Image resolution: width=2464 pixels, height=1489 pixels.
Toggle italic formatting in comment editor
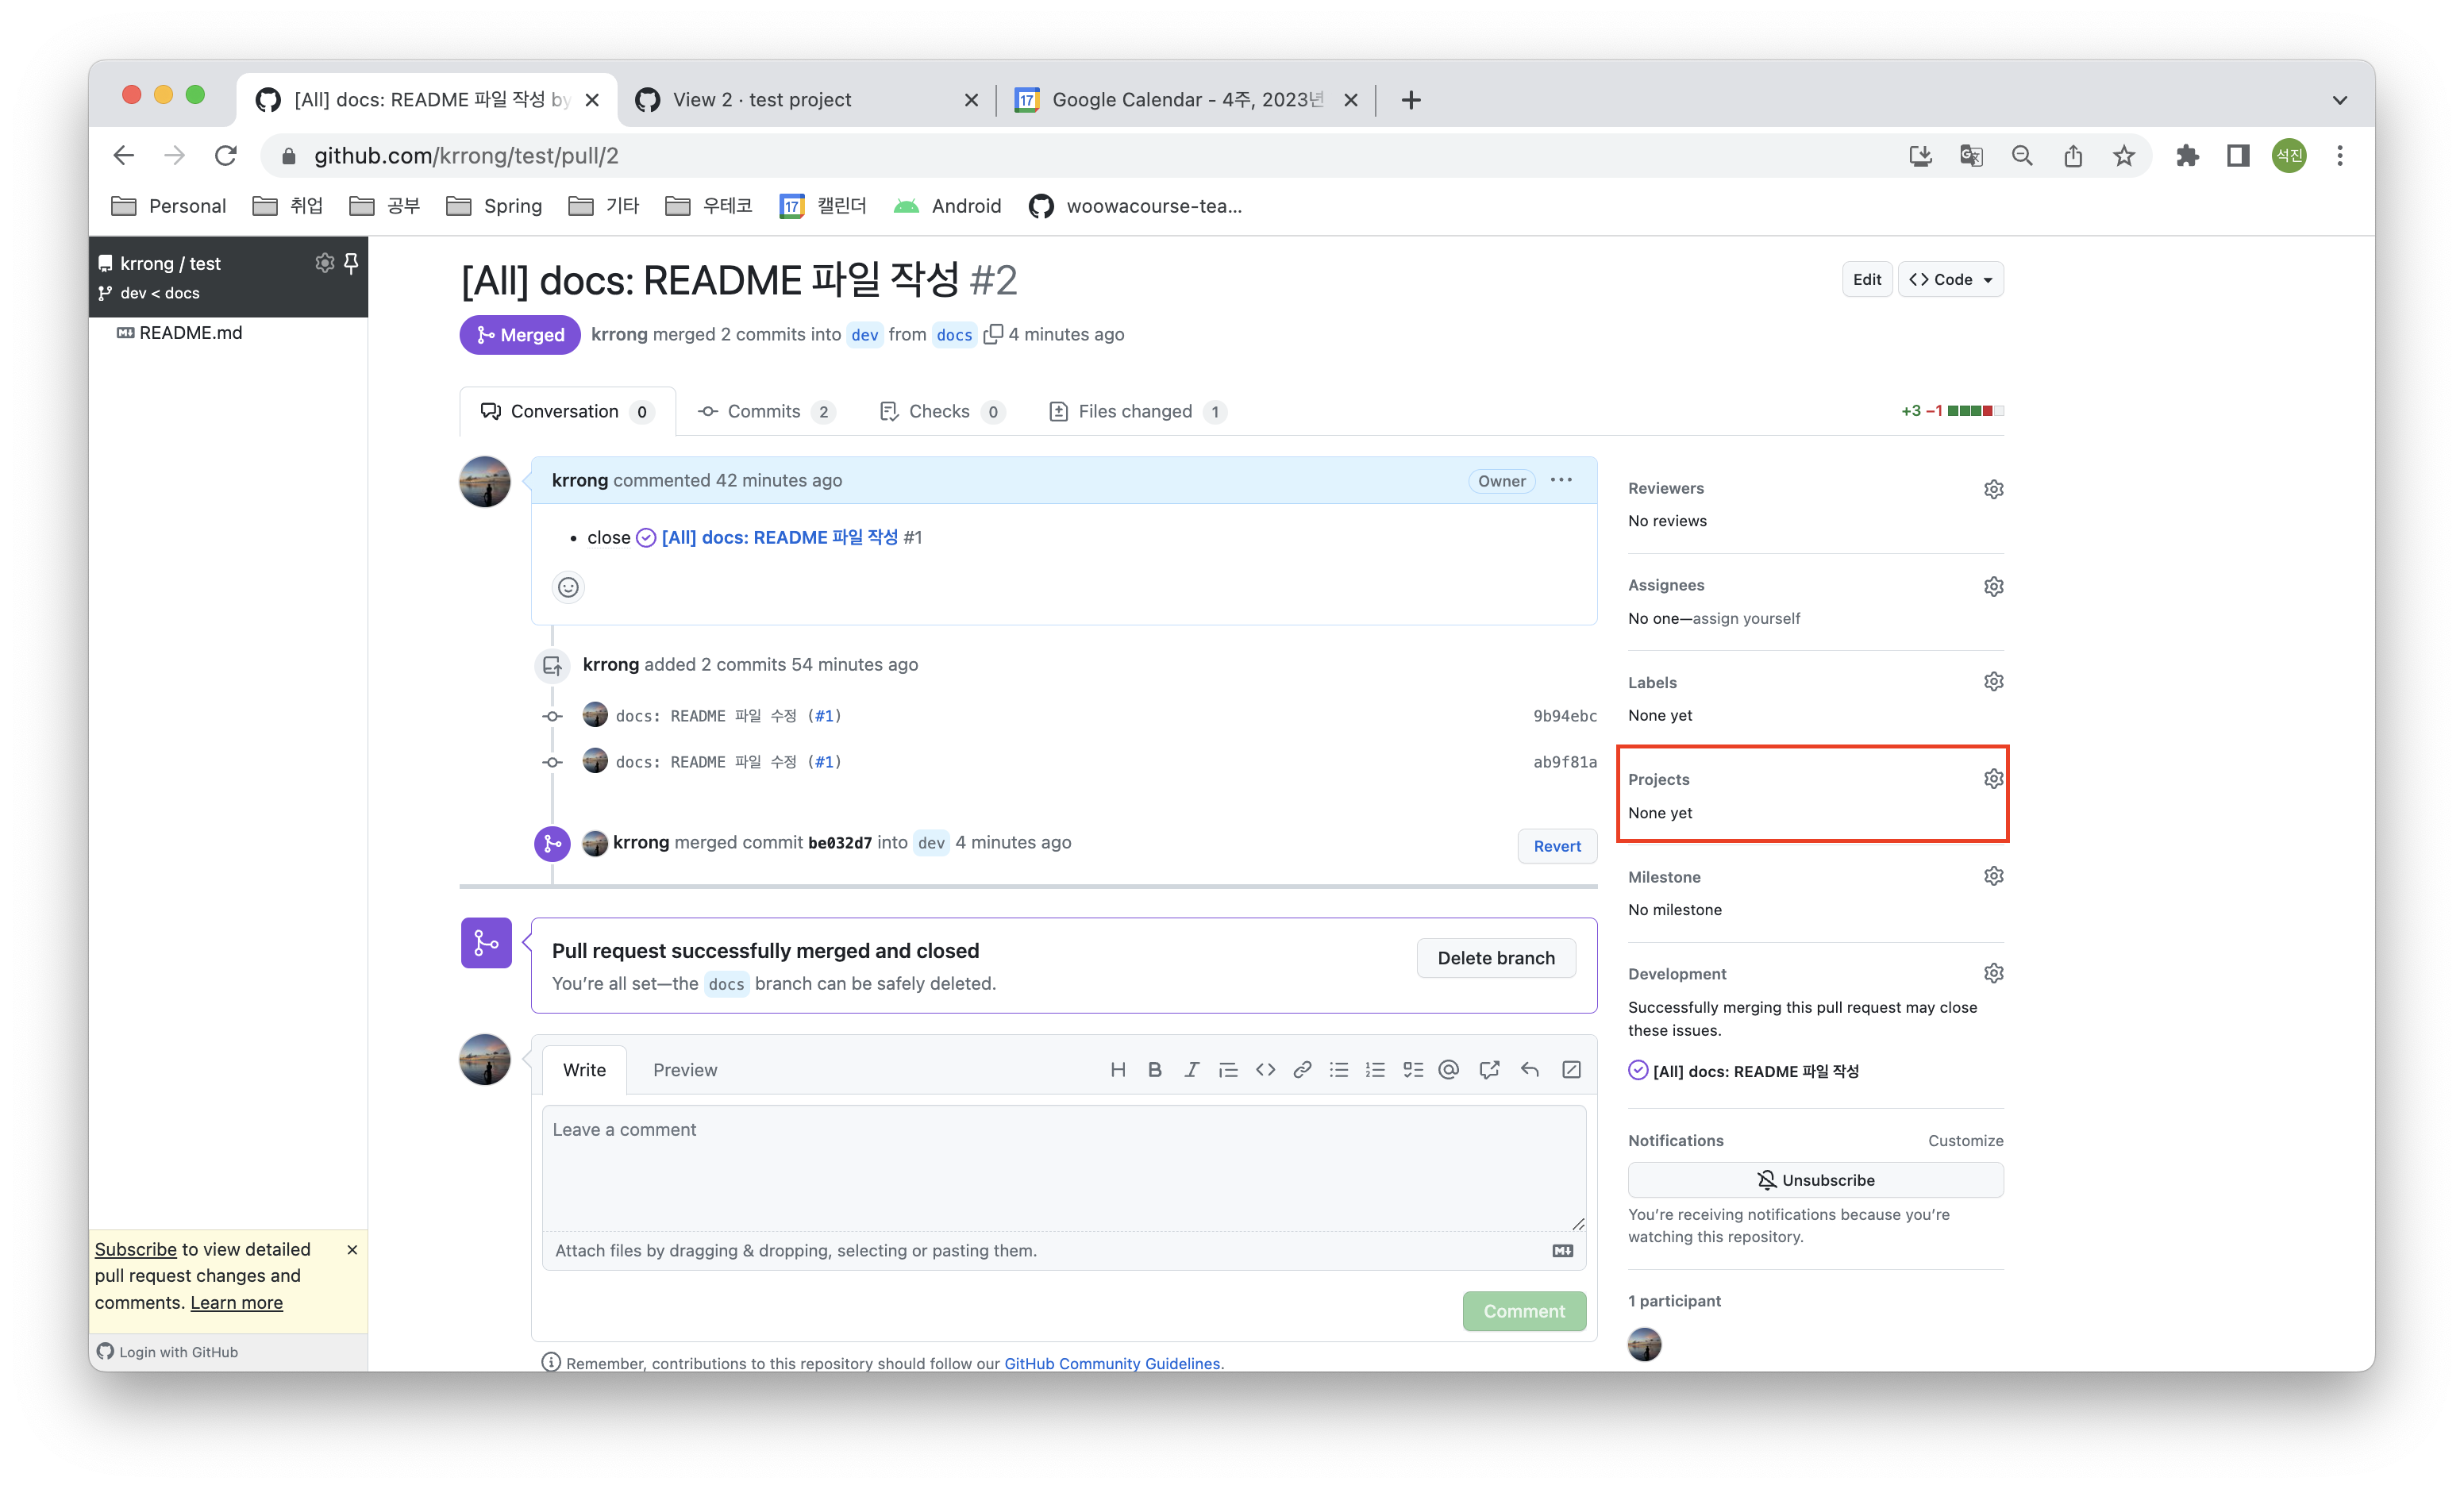pyautogui.click(x=1191, y=1070)
